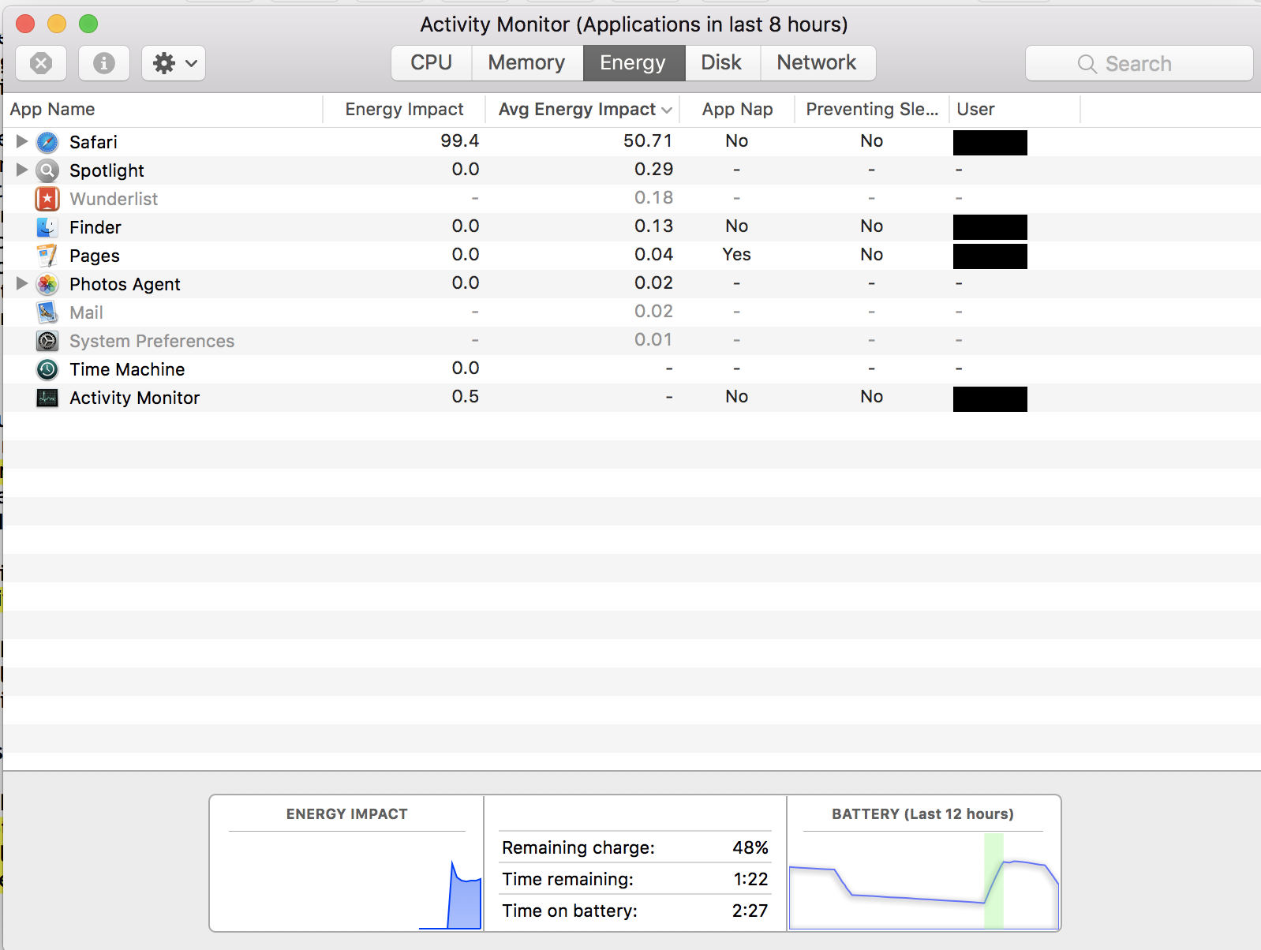Viewport: 1261px width, 950px height.
Task: Click Finder's 0.13 average energy value
Action: click(653, 226)
